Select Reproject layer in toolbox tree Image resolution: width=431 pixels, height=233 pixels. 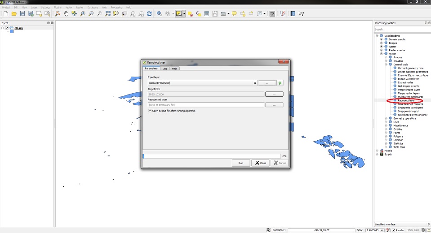point(406,101)
